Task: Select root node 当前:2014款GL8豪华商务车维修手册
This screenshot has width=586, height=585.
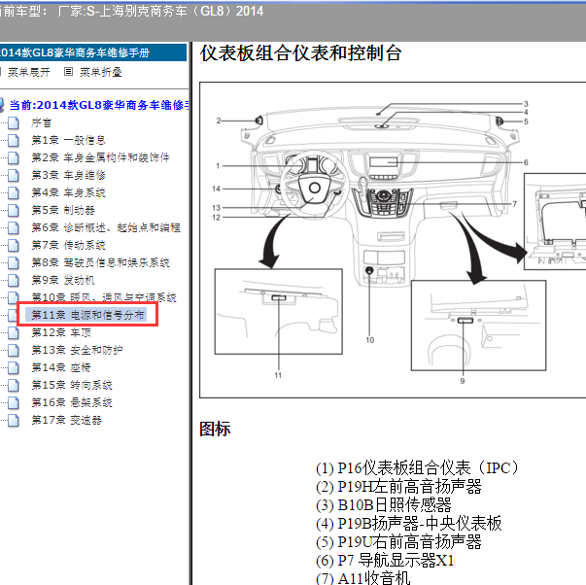Action: point(99,105)
